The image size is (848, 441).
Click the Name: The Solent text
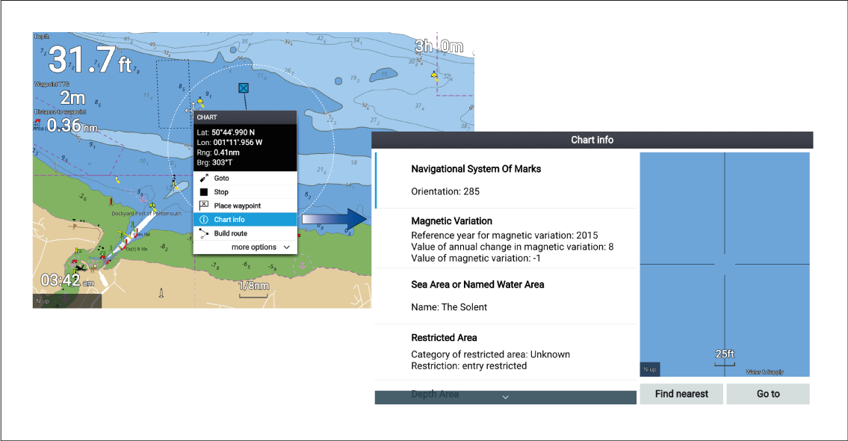pos(449,307)
